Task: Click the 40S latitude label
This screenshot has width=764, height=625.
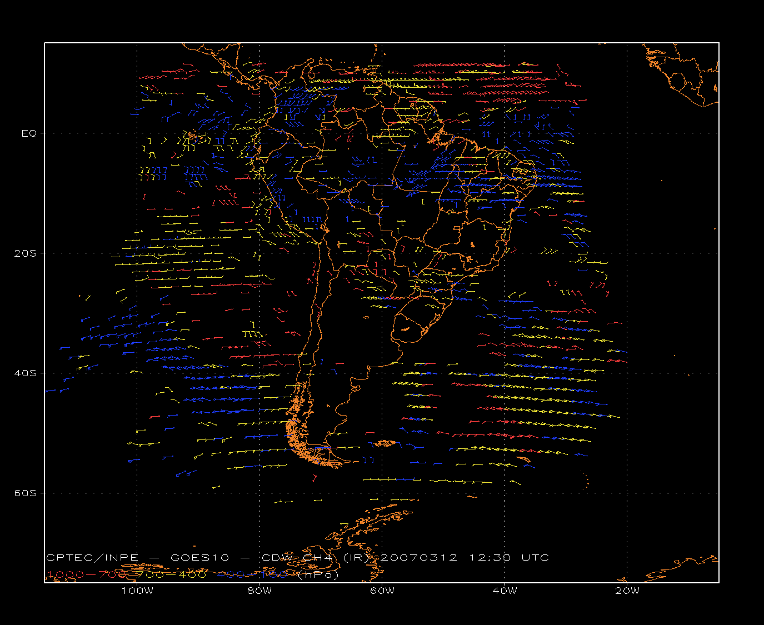Action: tap(25, 373)
